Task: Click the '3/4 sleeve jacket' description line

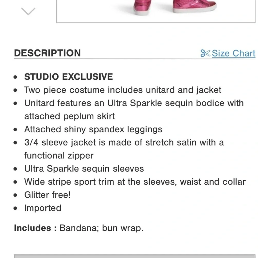Action: 124,142
